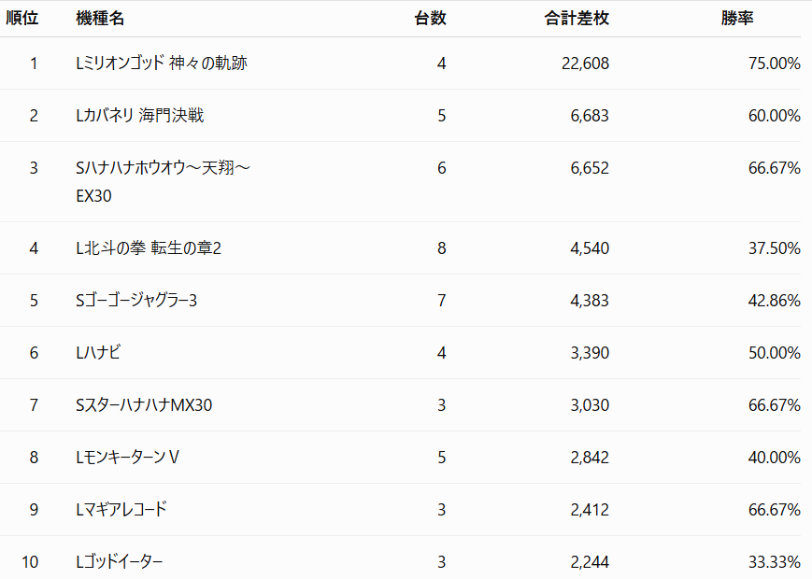Image resolution: width=812 pixels, height=579 pixels.
Task: Click the 4,383 total difference value
Action: pos(590,301)
